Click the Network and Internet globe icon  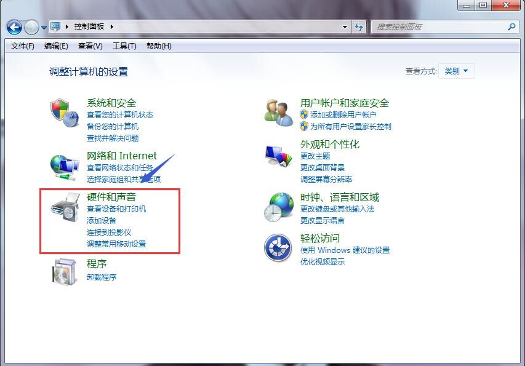tap(65, 167)
